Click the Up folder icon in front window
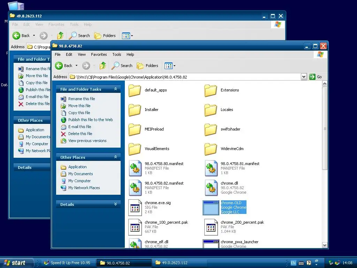Image resolution: width=357 pixels, height=268 pixels. (x=103, y=66)
